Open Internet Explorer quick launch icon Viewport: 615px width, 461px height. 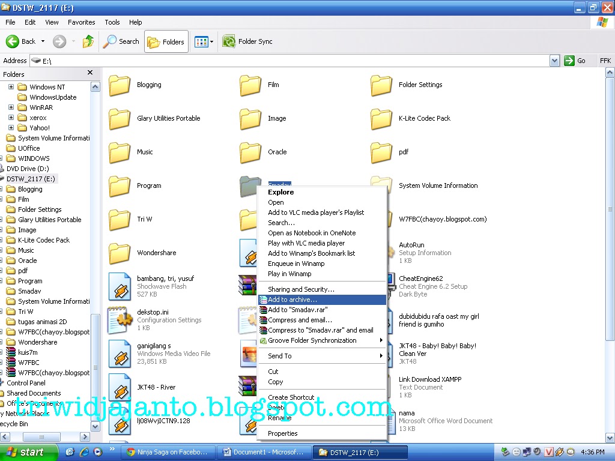tap(84, 452)
